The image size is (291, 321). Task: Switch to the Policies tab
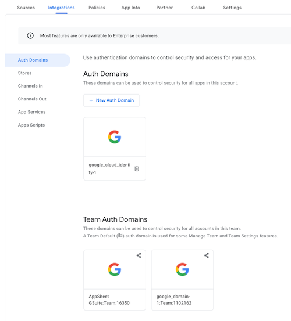pyautogui.click(x=97, y=8)
